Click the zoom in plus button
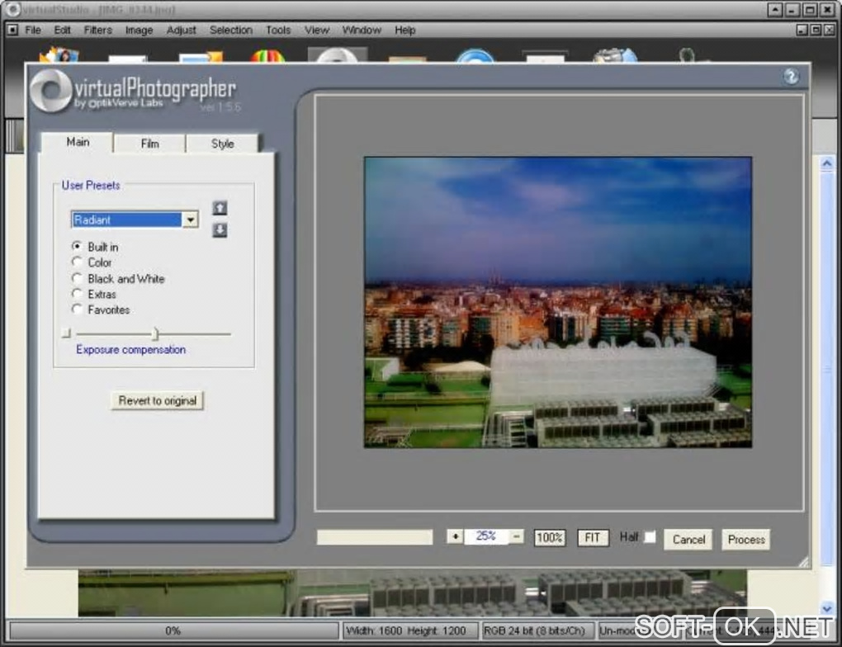This screenshot has height=647, width=842. (455, 536)
